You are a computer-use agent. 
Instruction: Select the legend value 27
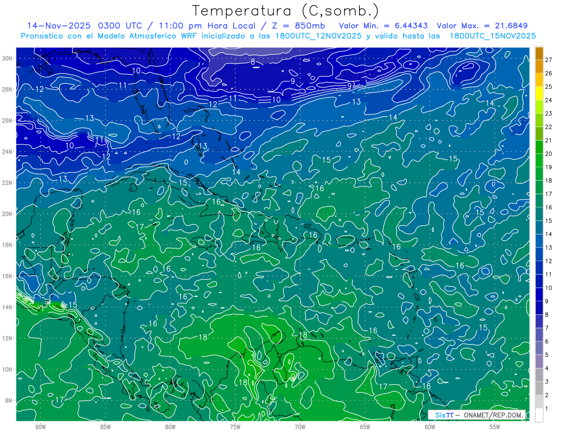(x=548, y=60)
